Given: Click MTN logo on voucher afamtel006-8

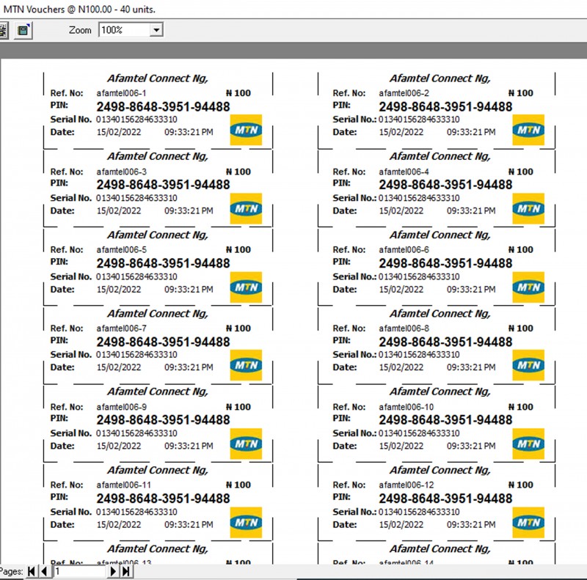Looking at the screenshot, I should tap(528, 365).
